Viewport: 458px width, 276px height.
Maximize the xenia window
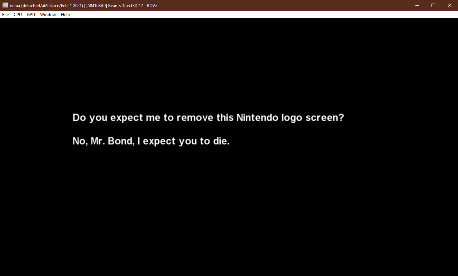click(433, 5)
